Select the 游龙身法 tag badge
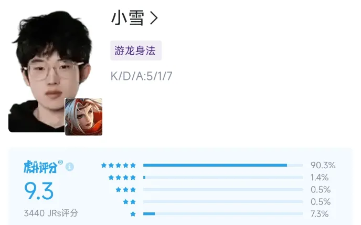 click(x=136, y=50)
